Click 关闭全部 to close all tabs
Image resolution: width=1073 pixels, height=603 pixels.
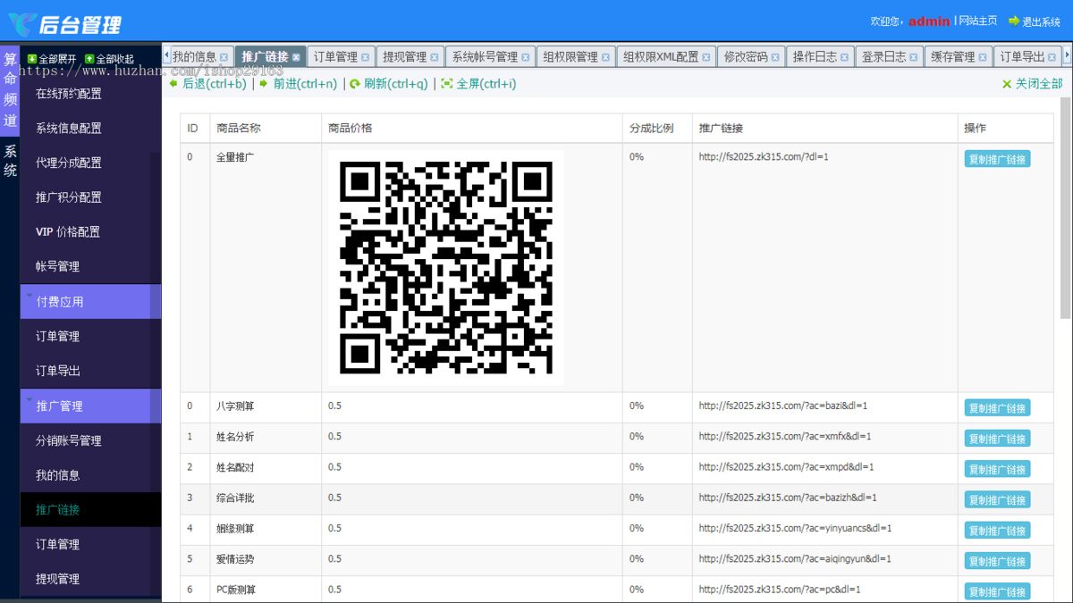click(x=1032, y=84)
